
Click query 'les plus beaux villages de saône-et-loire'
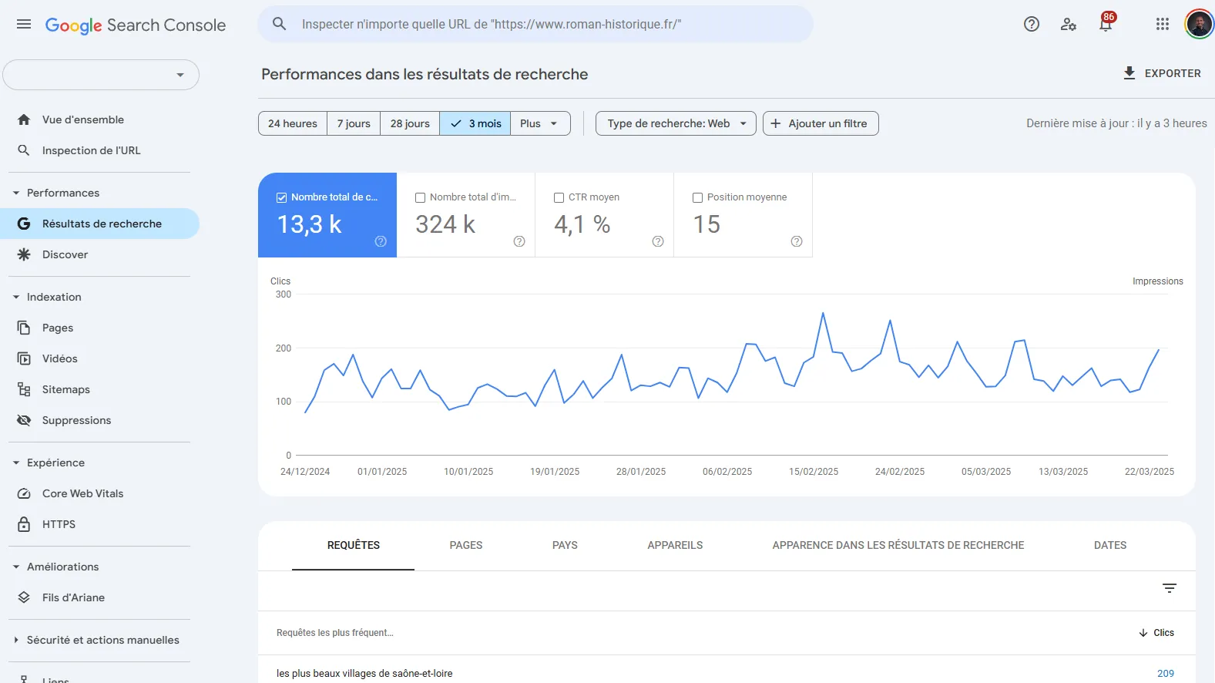pyautogui.click(x=364, y=673)
